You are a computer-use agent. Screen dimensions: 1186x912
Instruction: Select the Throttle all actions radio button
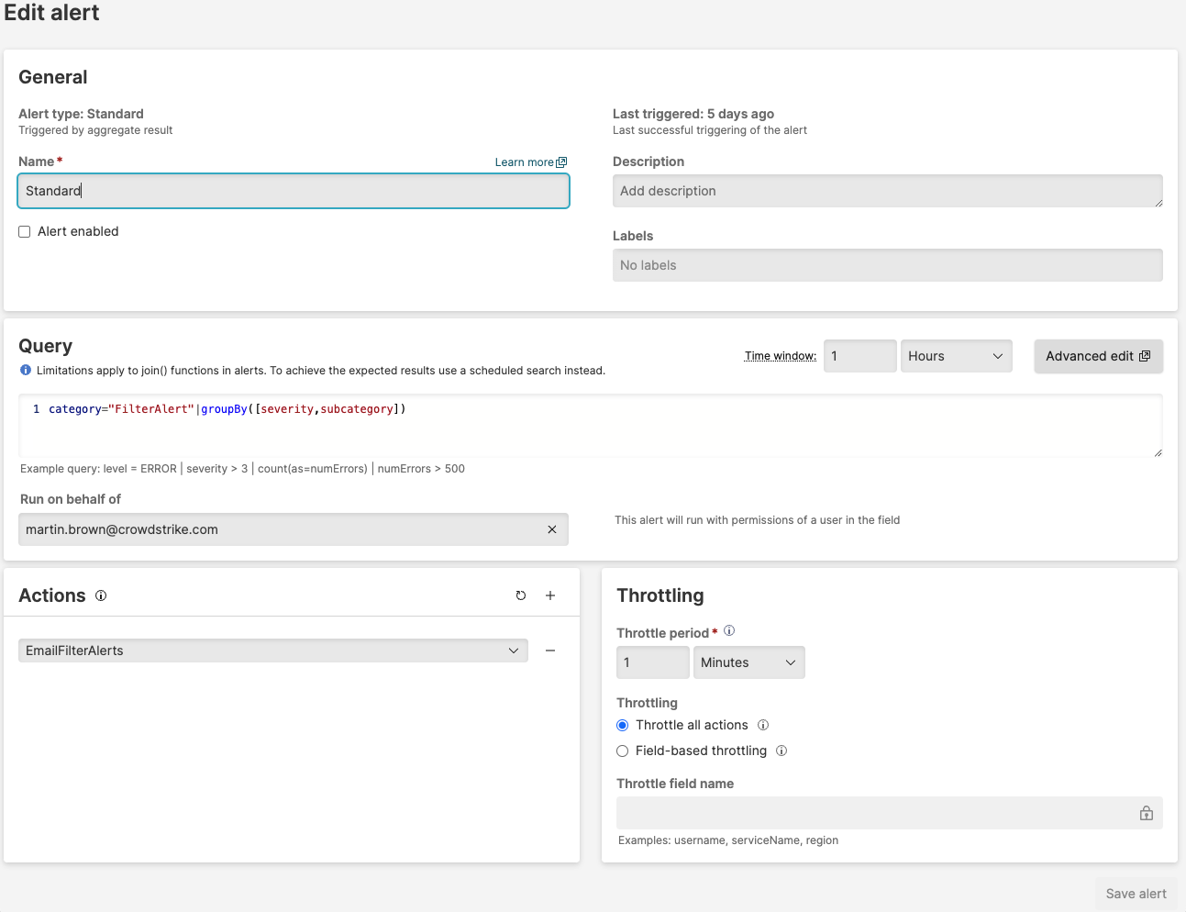click(x=623, y=725)
